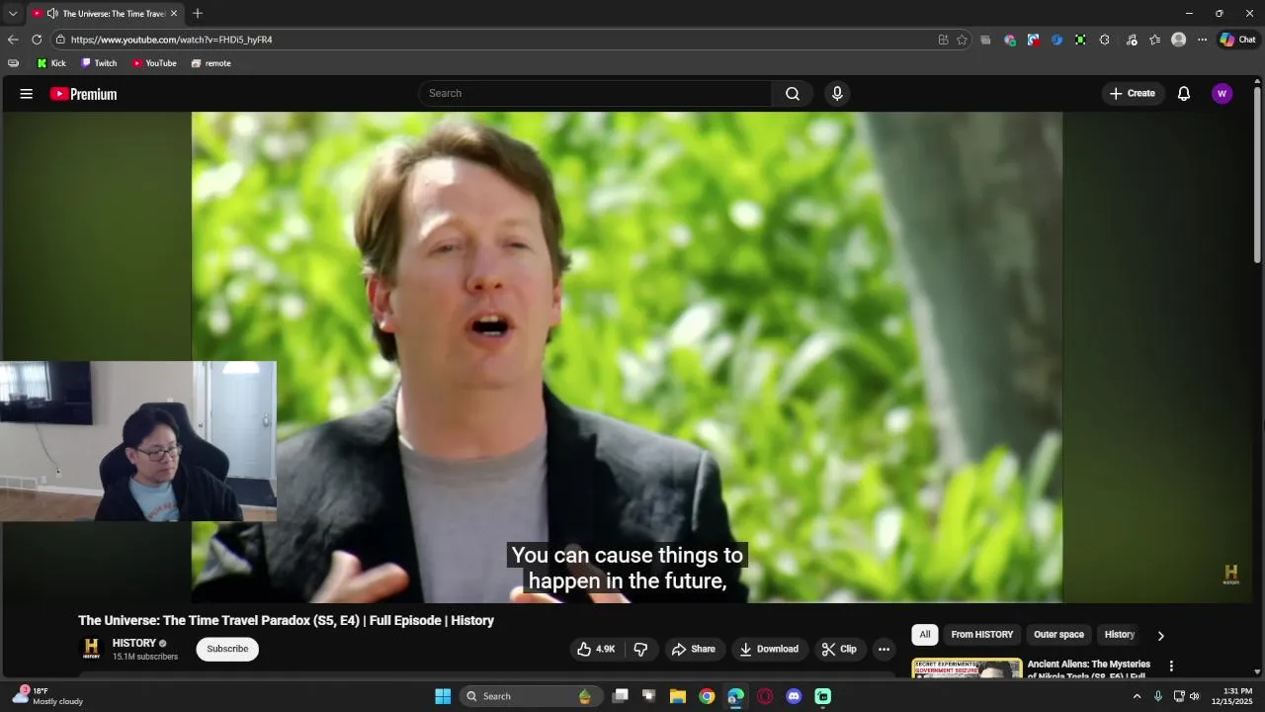
Task: Click the page vertical scrollbar
Action: coord(1257,174)
